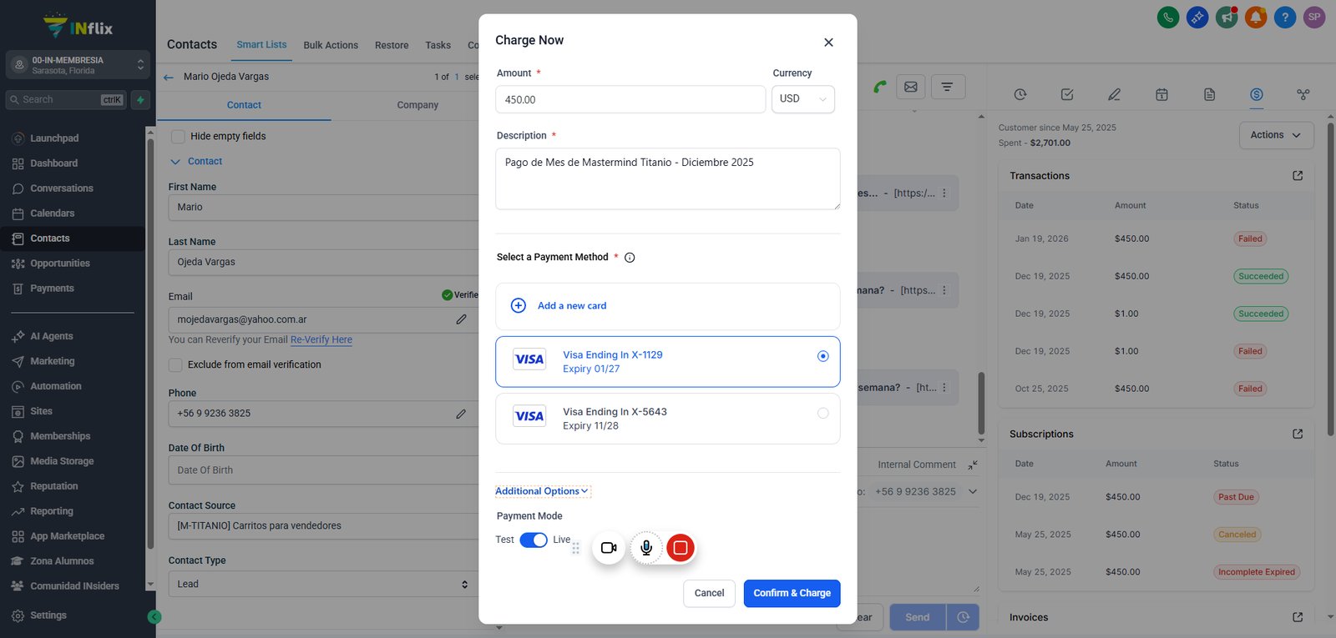
Task: Open the payments dollar icon tab
Action: click(1256, 94)
